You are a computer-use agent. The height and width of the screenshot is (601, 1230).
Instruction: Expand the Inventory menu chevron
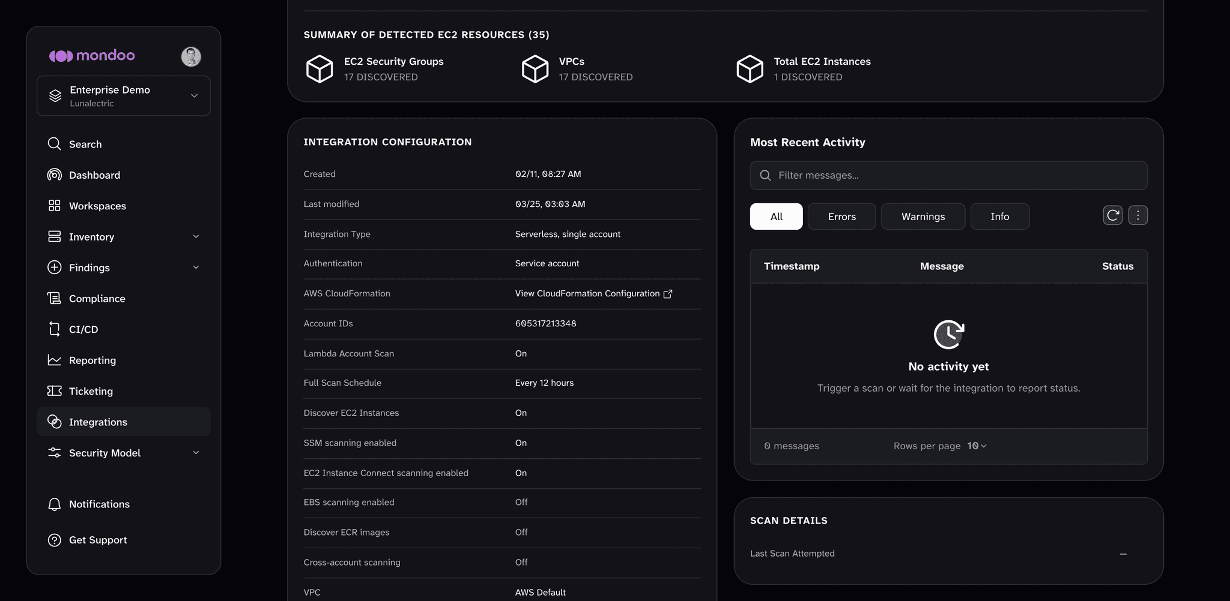(196, 236)
